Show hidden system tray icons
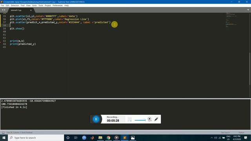 click(x=212, y=137)
